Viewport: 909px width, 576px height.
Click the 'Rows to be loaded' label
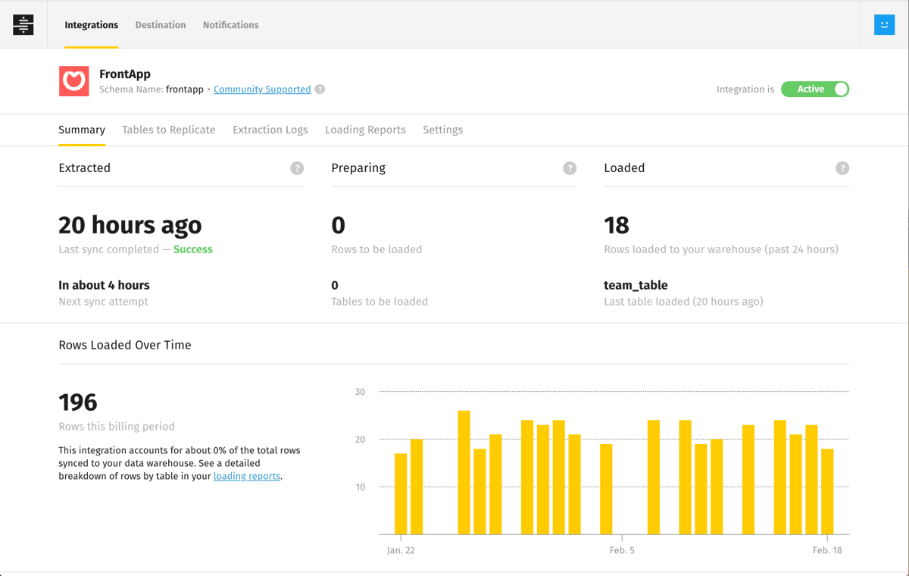[376, 249]
